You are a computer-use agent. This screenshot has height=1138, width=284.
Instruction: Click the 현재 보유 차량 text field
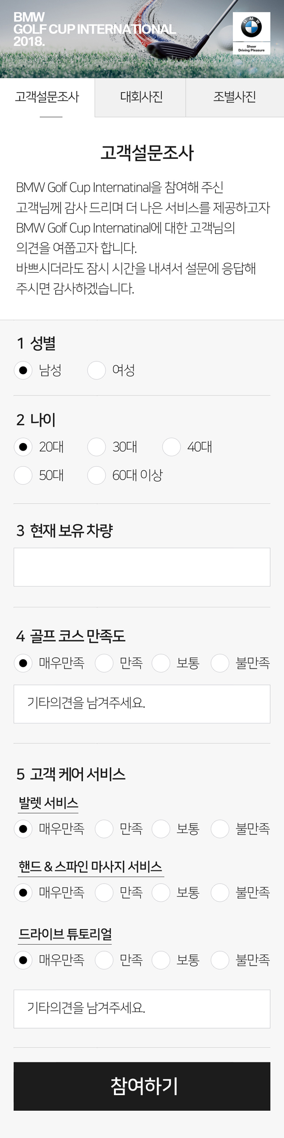(x=142, y=567)
